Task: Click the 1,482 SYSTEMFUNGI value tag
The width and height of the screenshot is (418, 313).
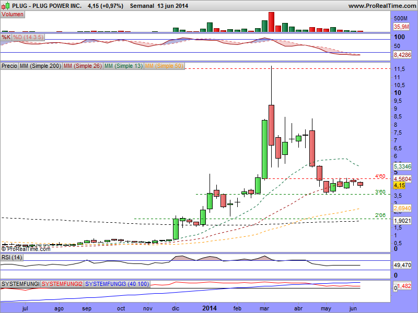Action: (404, 286)
